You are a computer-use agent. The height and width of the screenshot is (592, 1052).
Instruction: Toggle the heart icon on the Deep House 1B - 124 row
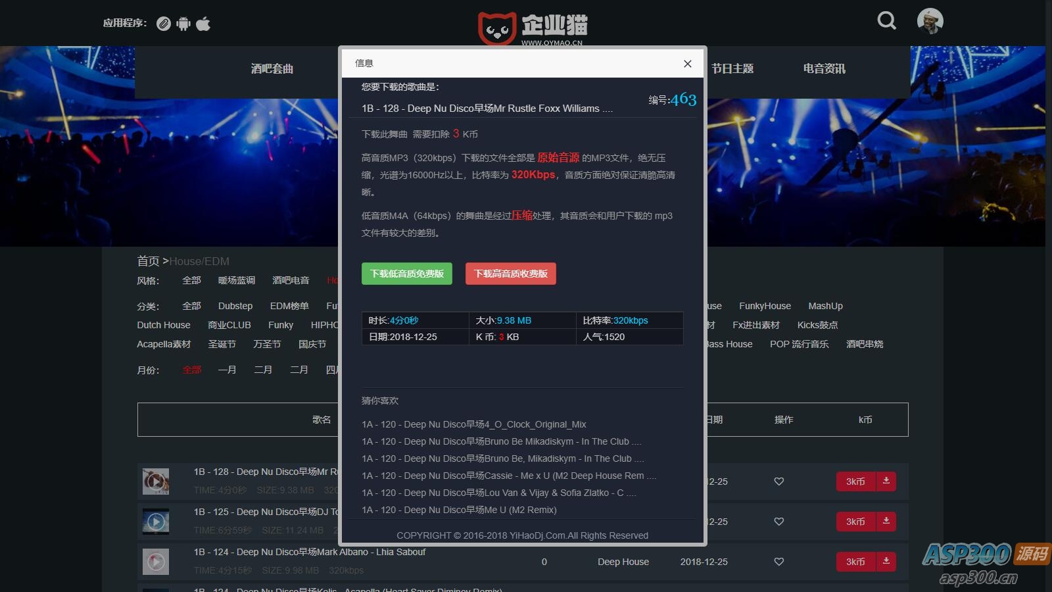point(778,561)
